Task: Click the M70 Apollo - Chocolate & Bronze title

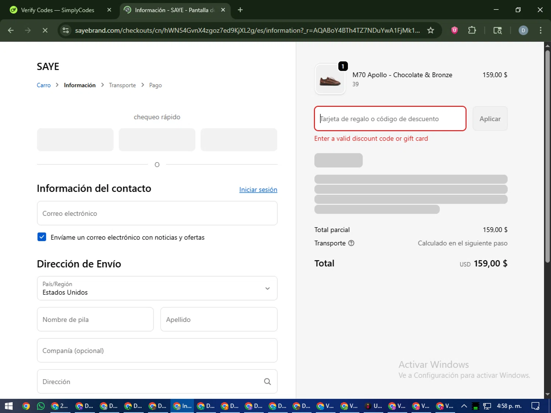Action: coord(402,75)
